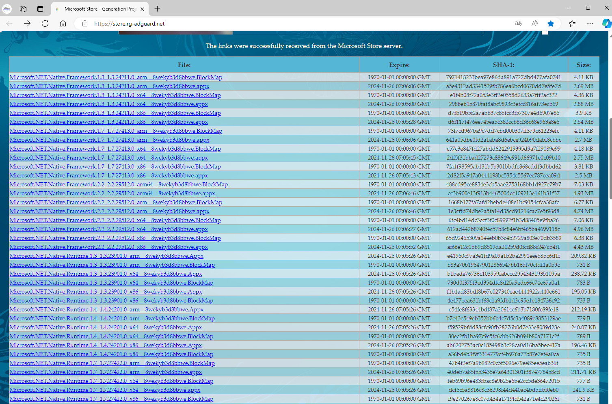
Task: Download Runtime.1.3 x86 Appx link
Action: pyautogui.click(x=106, y=292)
